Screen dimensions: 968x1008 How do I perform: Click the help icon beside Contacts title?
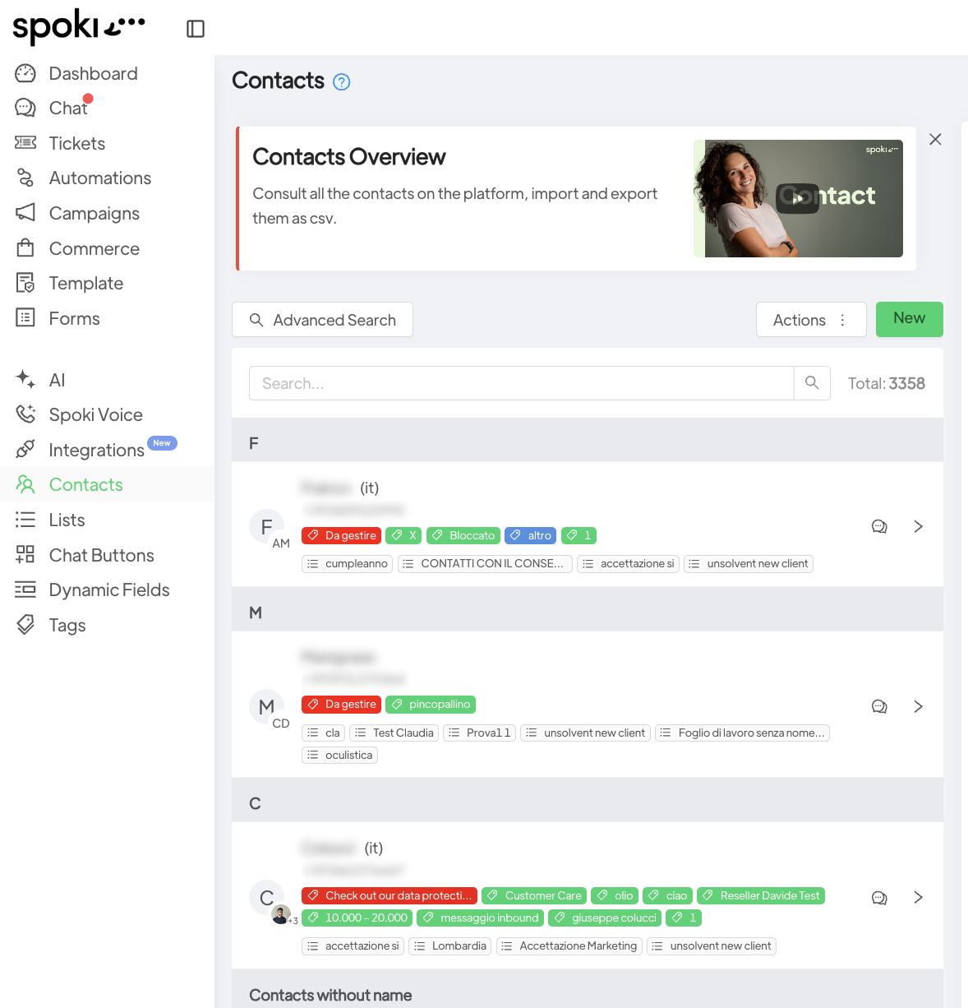pos(341,81)
